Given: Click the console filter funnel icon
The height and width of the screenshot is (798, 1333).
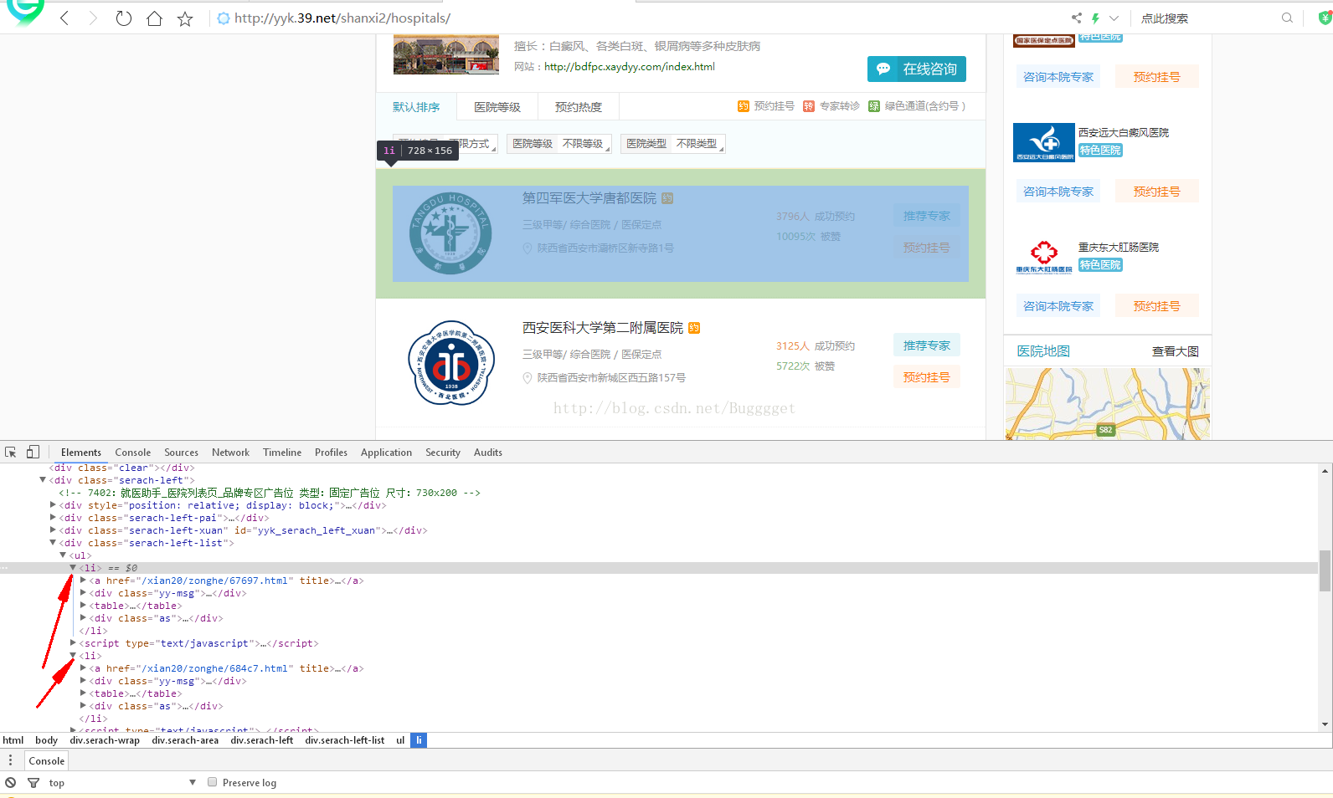Looking at the screenshot, I should click(x=33, y=783).
